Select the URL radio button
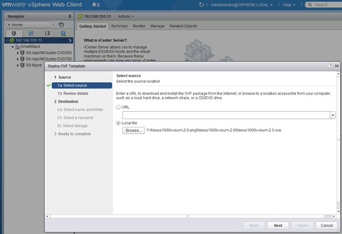This screenshot has width=342, height=234. [x=119, y=107]
